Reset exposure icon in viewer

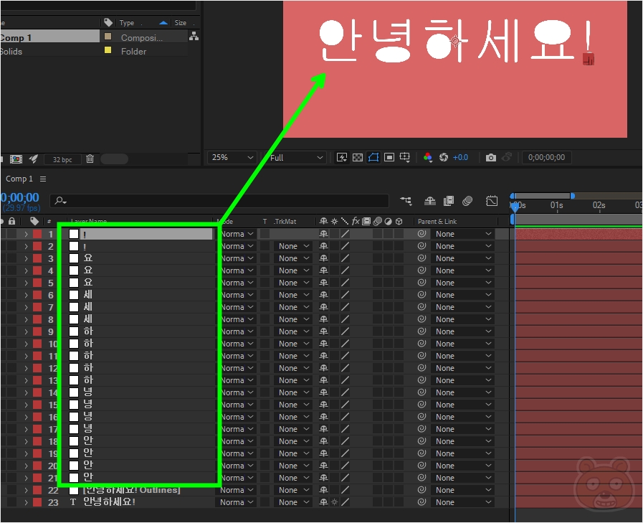(443, 157)
